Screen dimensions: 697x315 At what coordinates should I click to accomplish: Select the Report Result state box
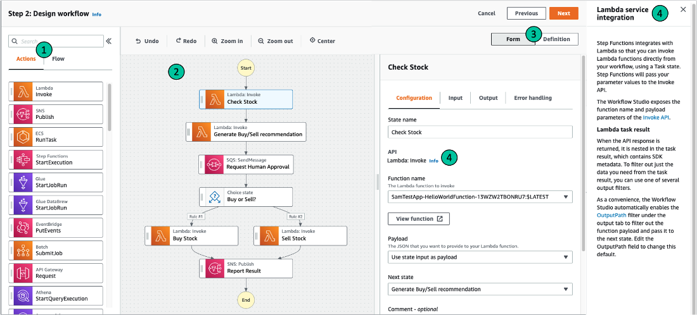point(246,268)
